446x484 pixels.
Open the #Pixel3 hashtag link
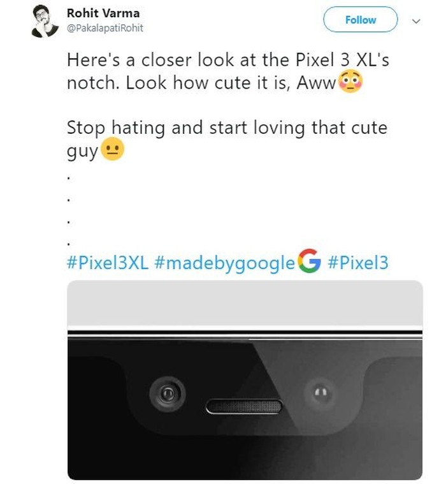click(x=357, y=262)
